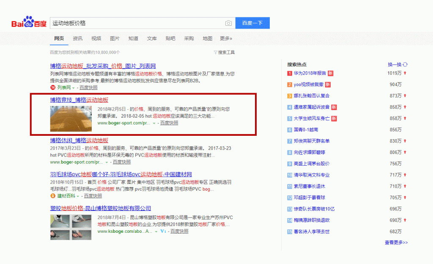The image size is (433, 264).
Task: Switch to the 采购 tab
Action: tap(189, 38)
